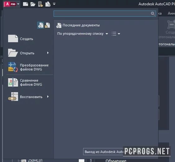Image resolution: width=175 pixels, height=162 pixels.
Task: Click the Обучение label at bottom
Action: (116, 160)
